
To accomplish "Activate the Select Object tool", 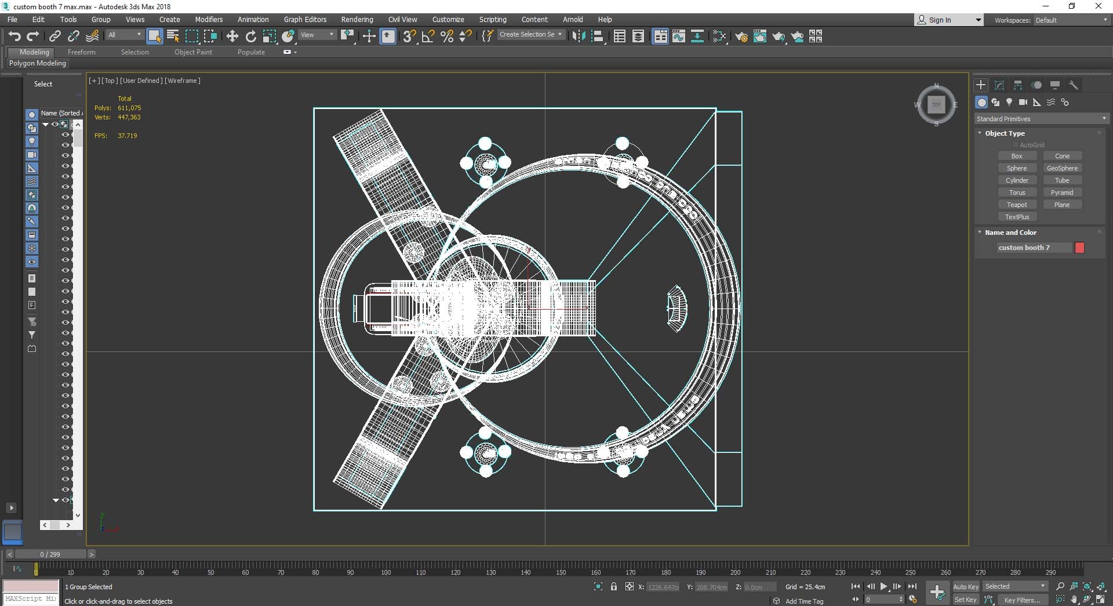I will (x=154, y=37).
